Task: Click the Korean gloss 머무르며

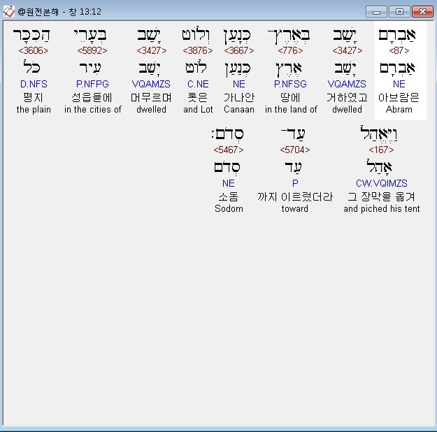Action: (151, 98)
